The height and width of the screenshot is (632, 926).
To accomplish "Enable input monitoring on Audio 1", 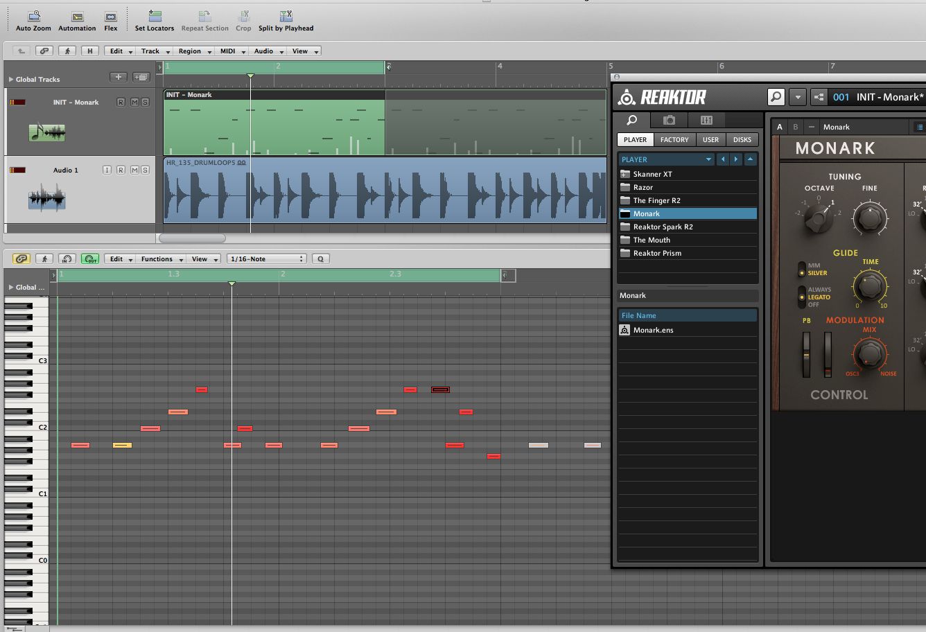I will point(107,170).
